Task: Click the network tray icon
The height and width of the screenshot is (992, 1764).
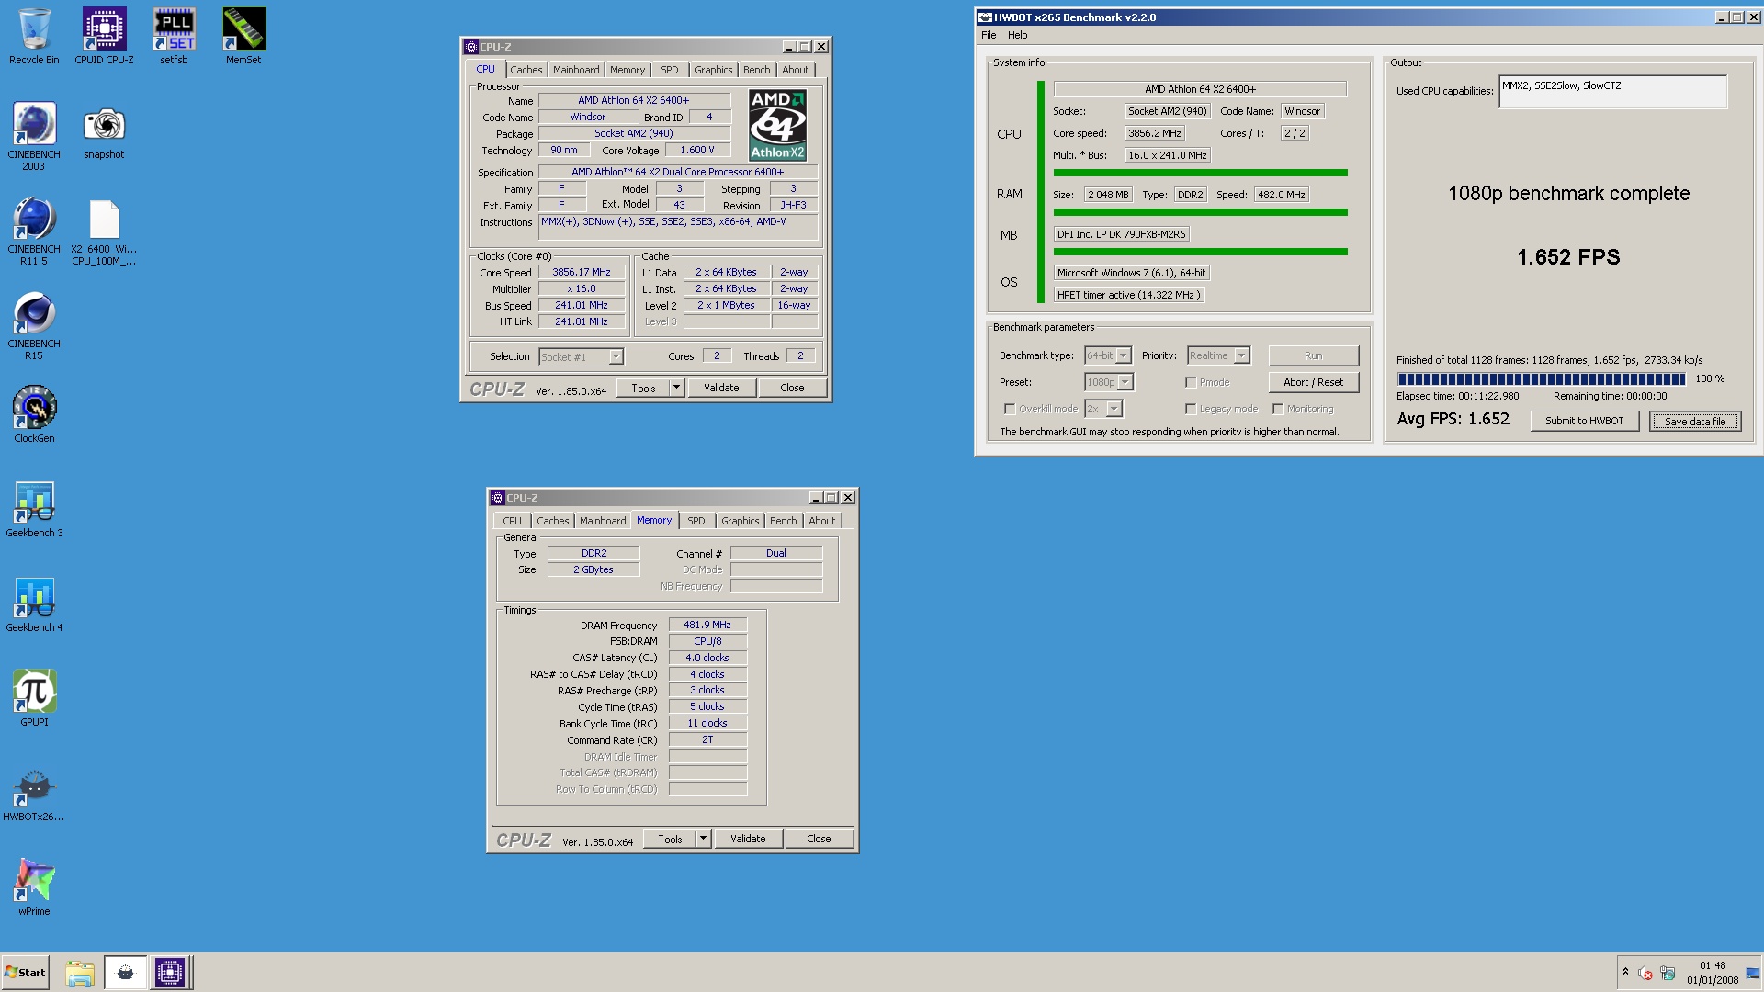Action: 1668,973
